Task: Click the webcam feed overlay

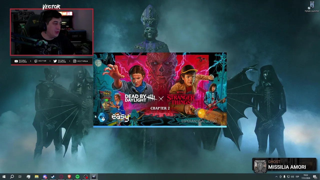Action: point(51,32)
